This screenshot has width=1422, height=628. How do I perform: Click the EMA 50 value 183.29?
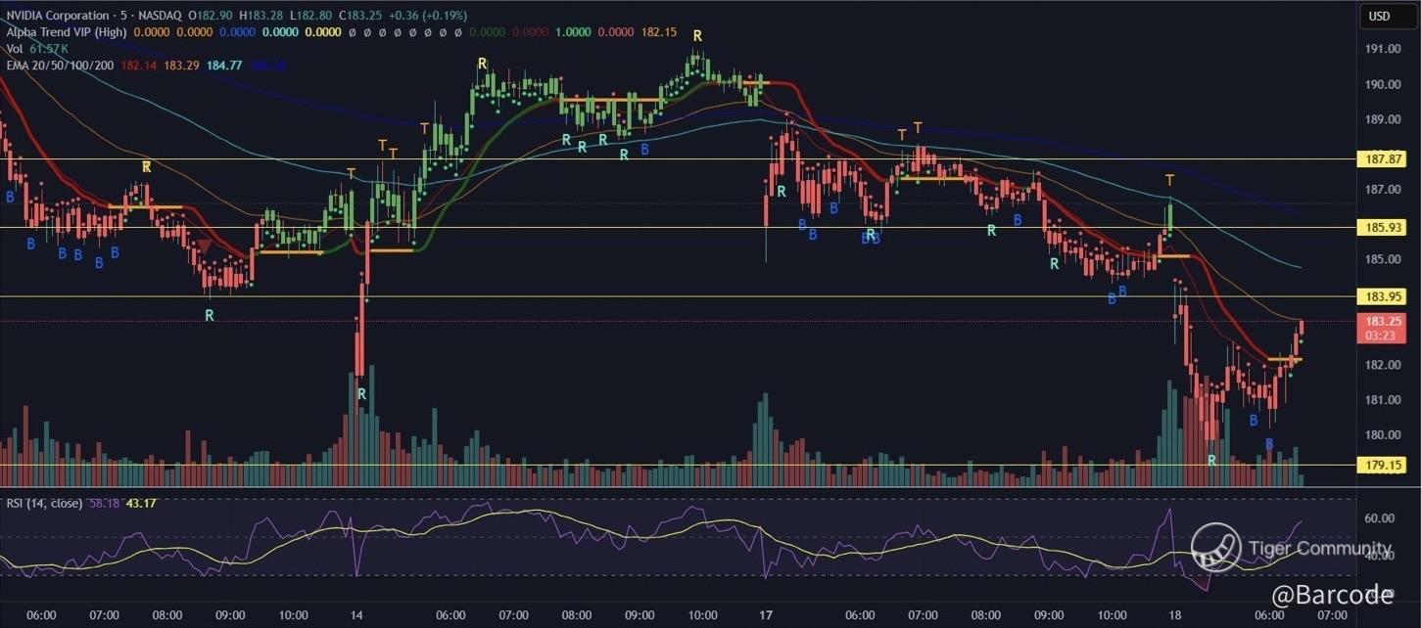click(181, 65)
